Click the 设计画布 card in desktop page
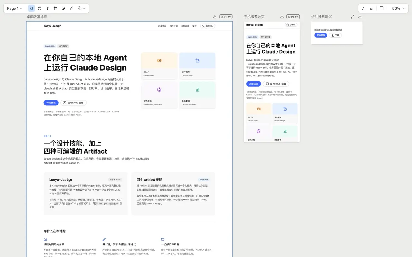This screenshot has height=257, width=412. pos(197,66)
